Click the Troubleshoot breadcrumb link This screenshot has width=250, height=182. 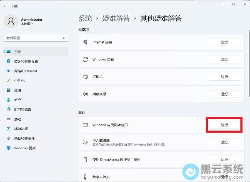pos(115,19)
